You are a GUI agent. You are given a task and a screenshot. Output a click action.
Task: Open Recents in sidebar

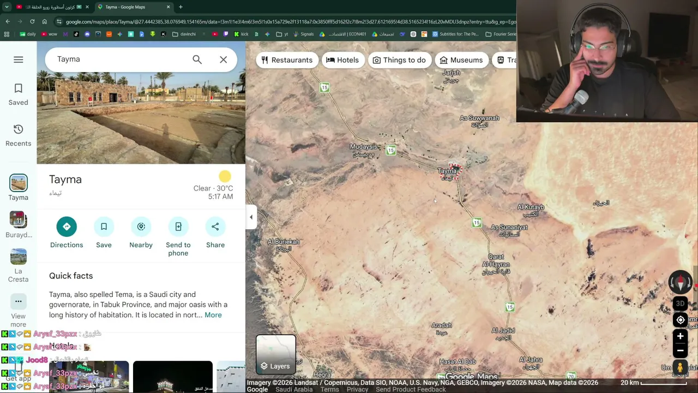(18, 135)
